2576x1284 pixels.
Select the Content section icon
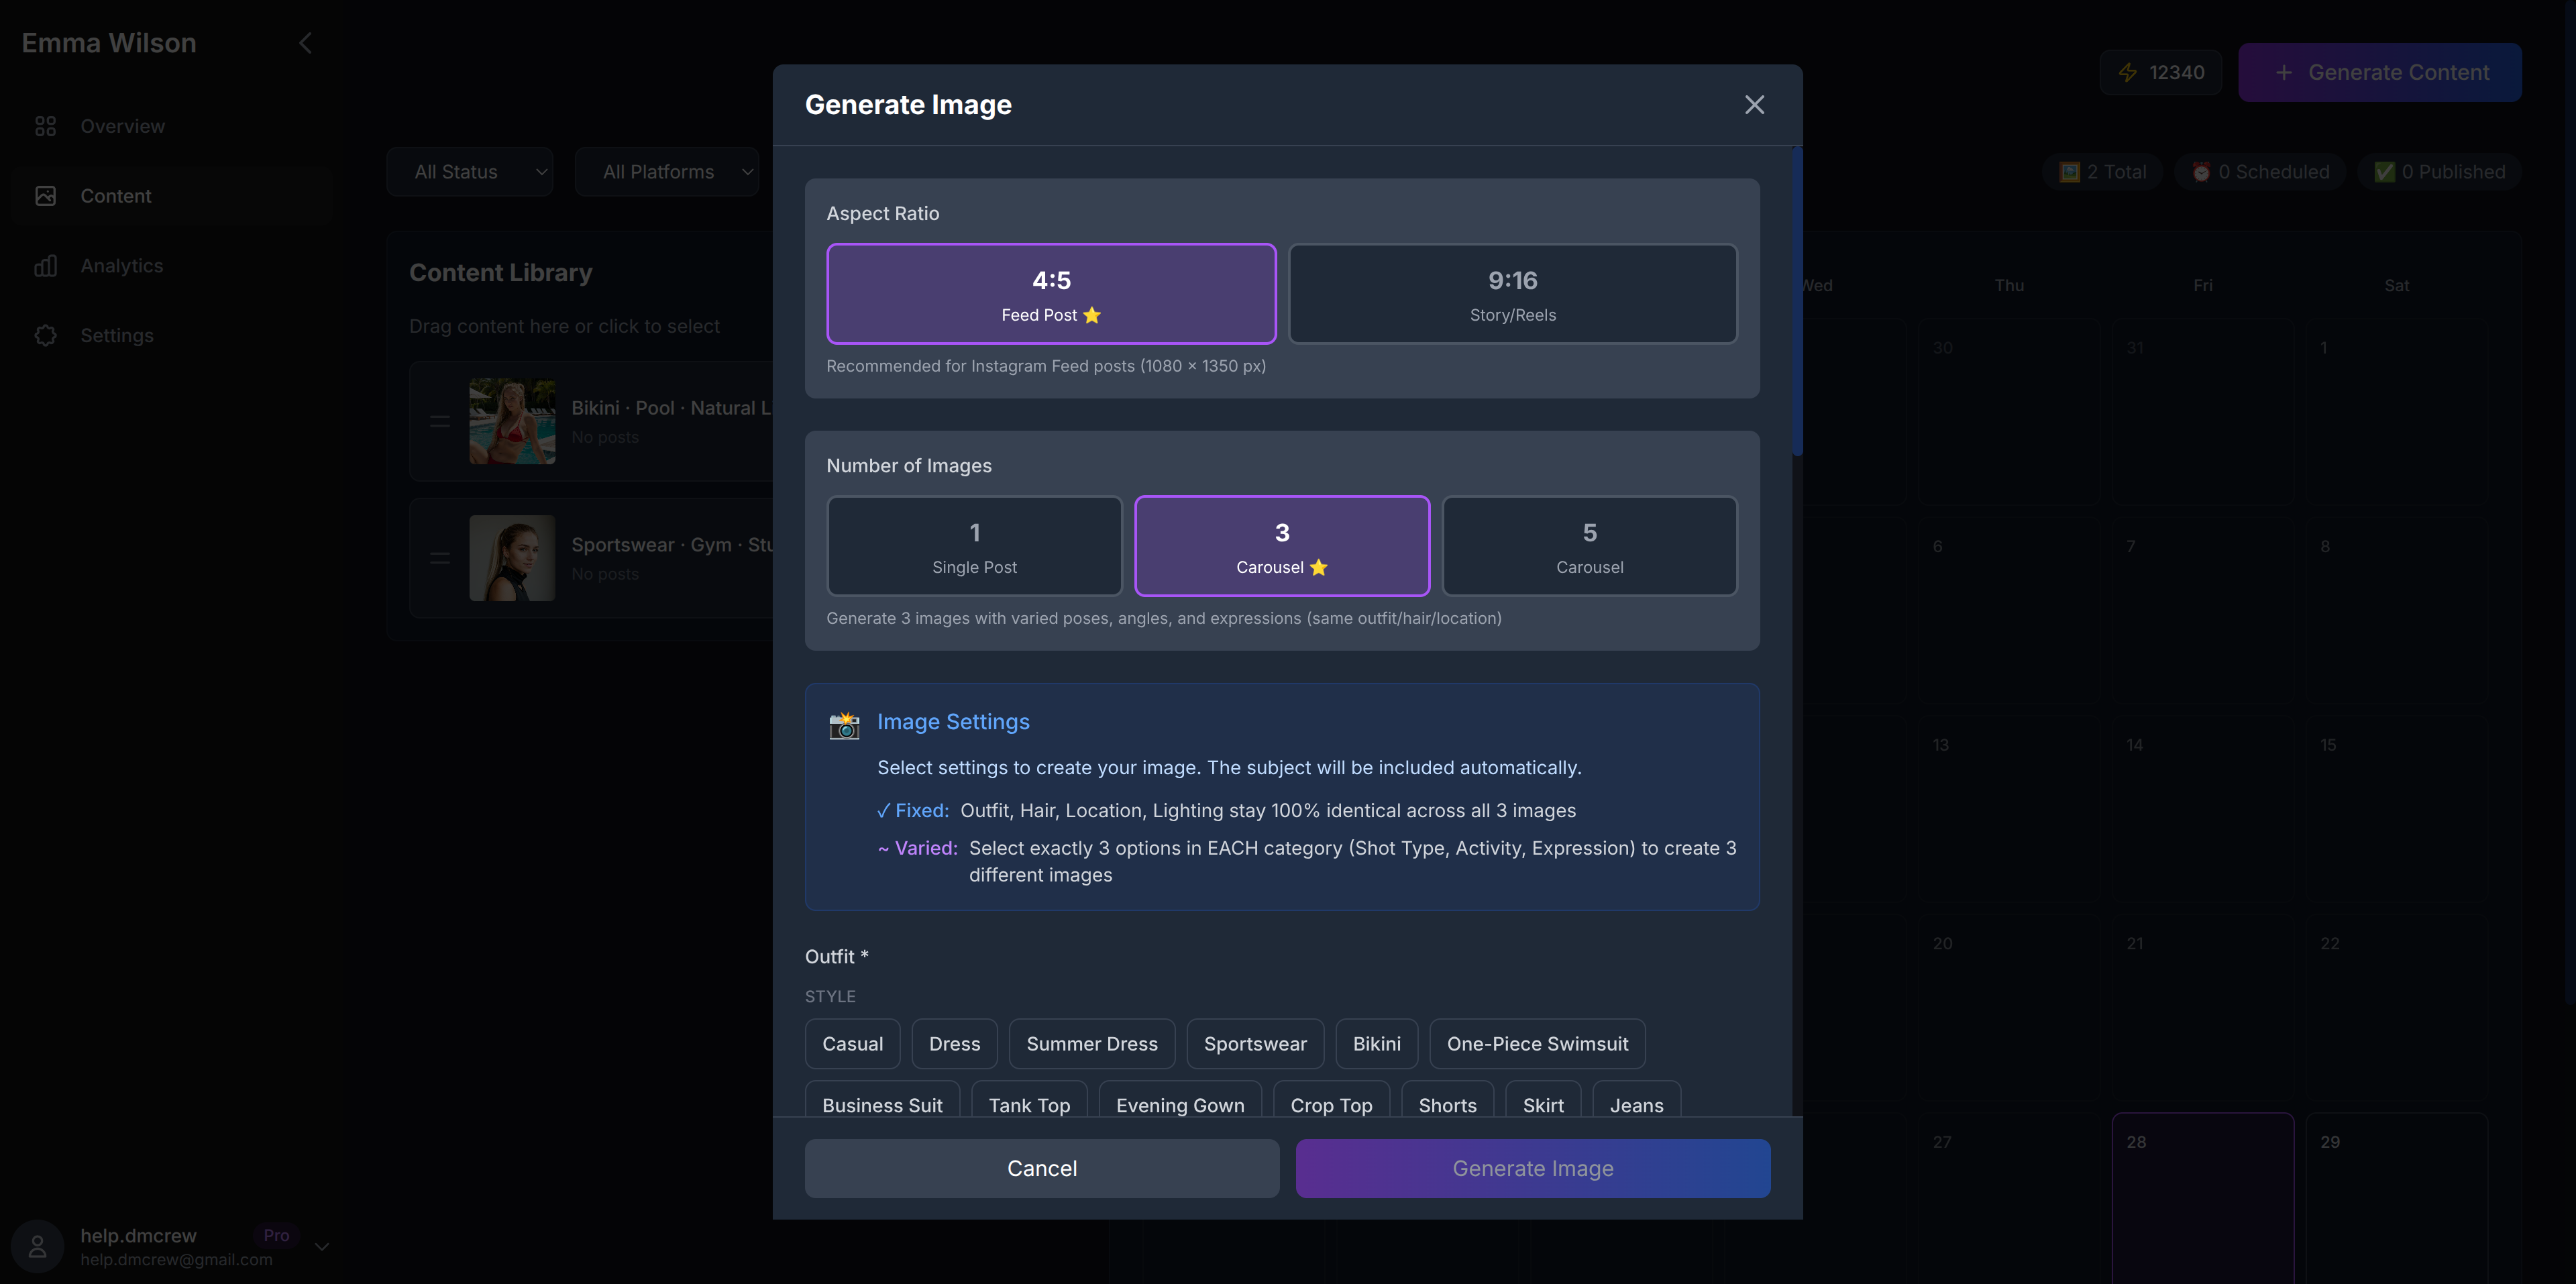45,195
